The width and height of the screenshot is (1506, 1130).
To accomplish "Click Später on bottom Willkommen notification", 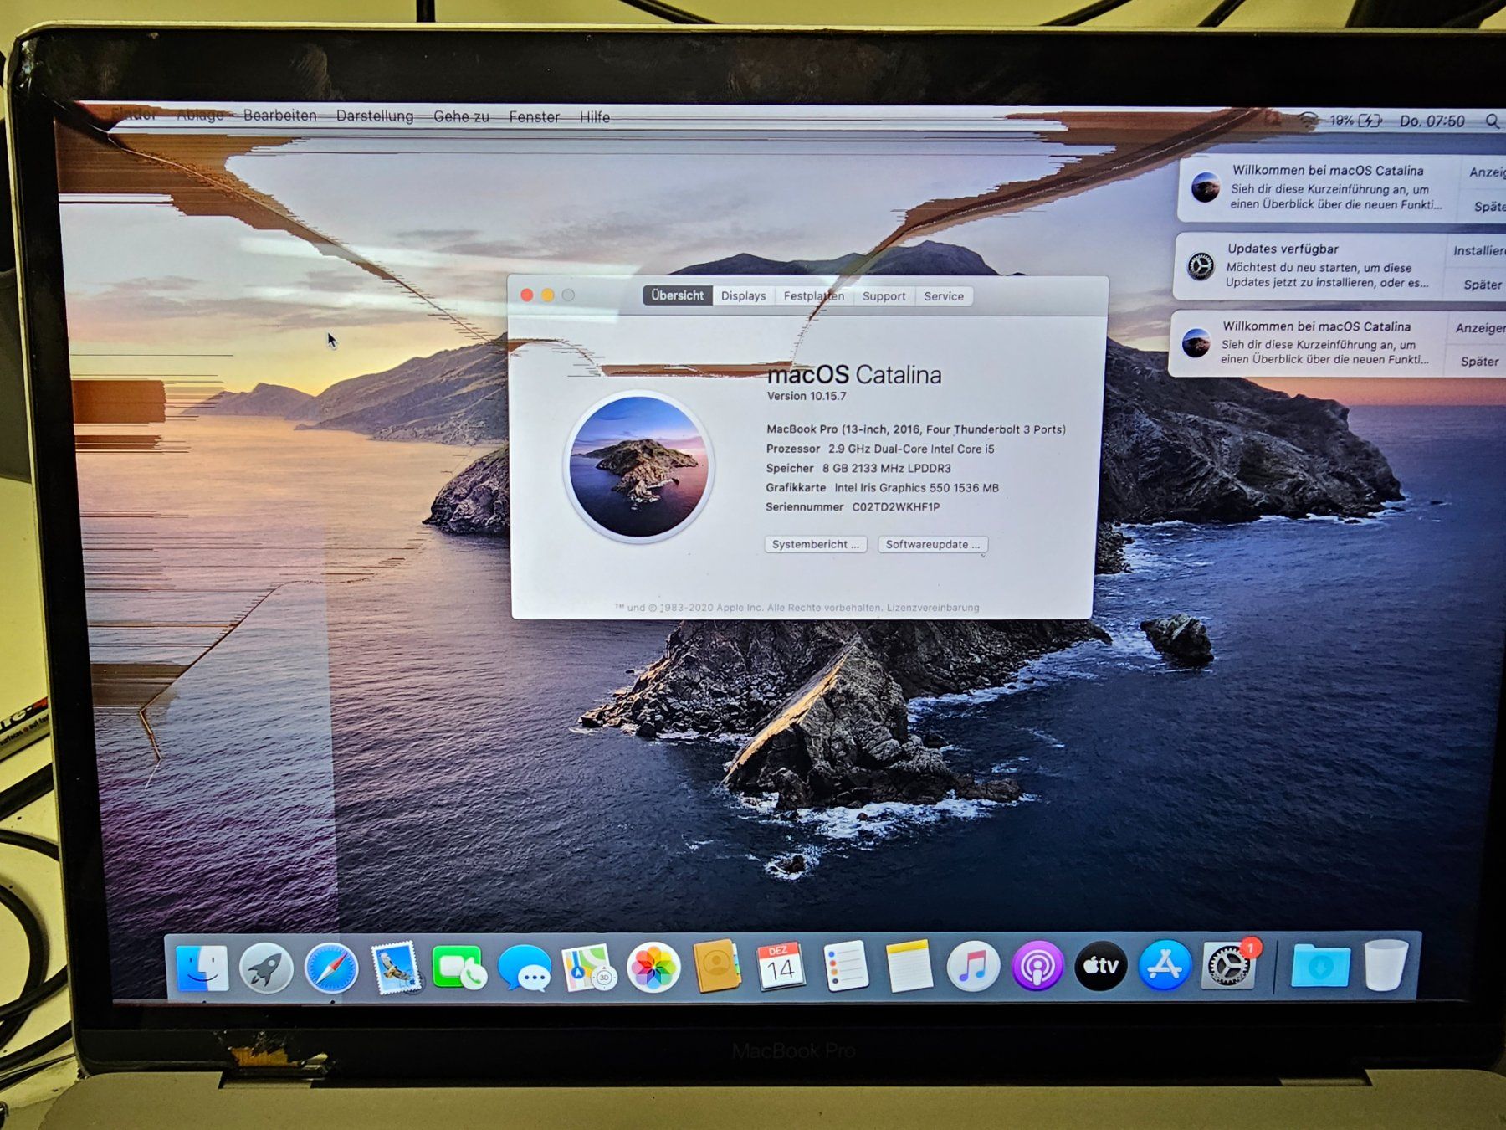I will [x=1479, y=362].
